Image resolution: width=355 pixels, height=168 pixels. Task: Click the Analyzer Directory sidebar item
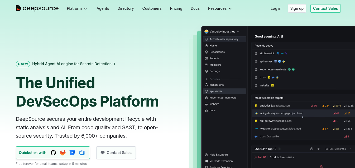[221, 167]
